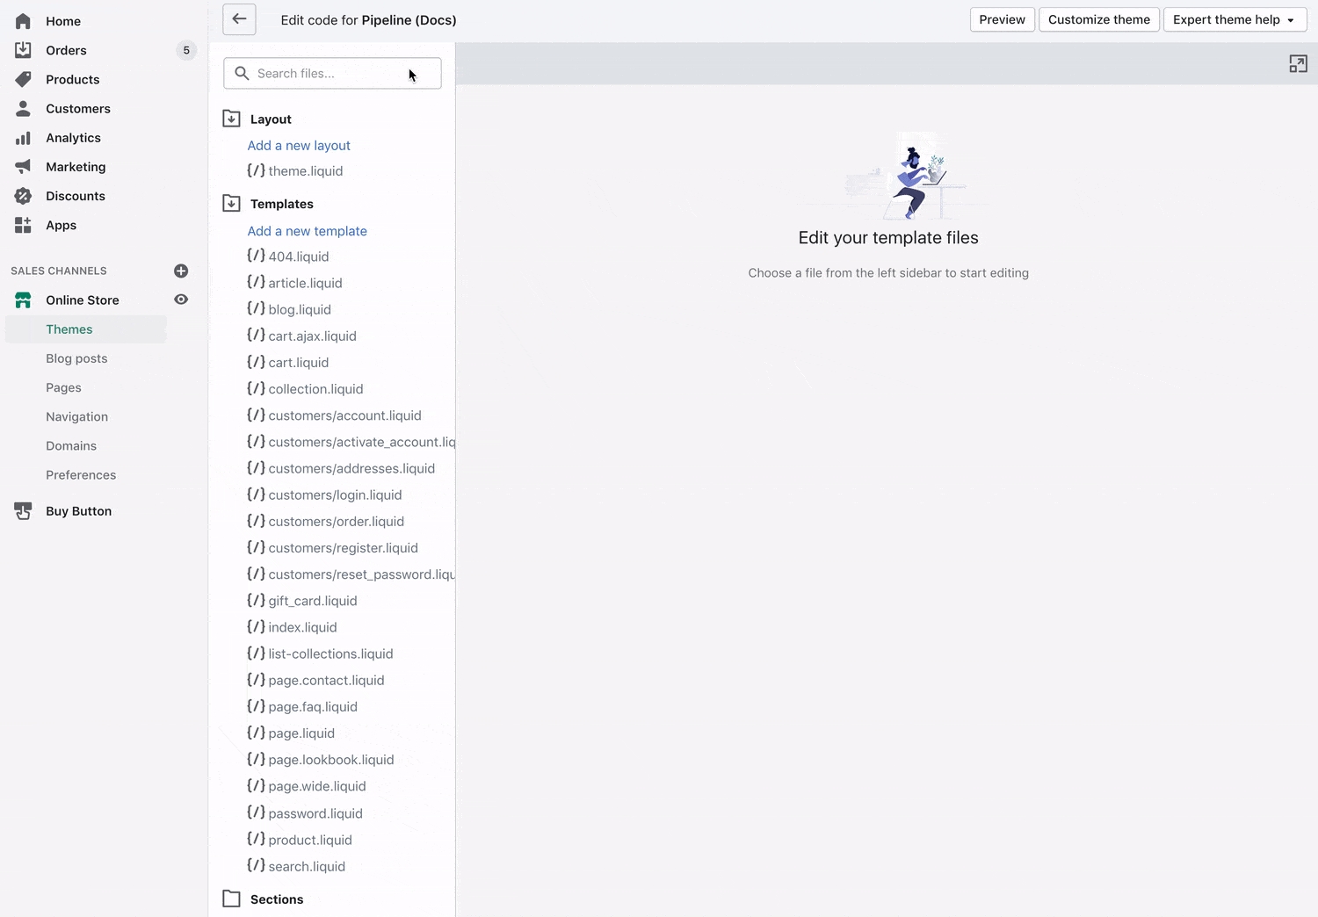Click Add a new layout link

pos(299,146)
